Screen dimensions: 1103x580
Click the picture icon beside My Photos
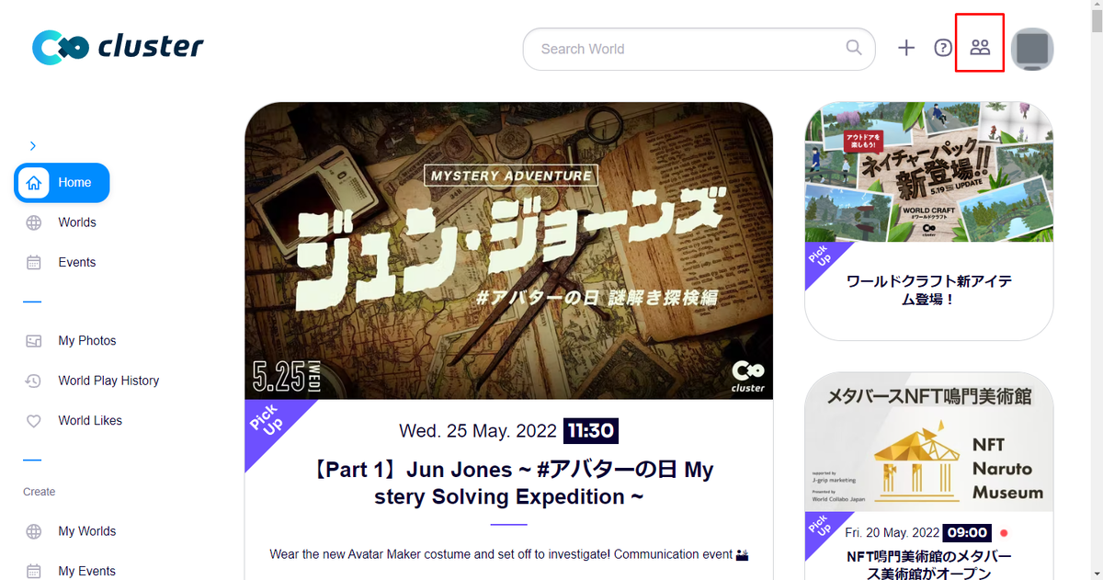pyautogui.click(x=34, y=341)
